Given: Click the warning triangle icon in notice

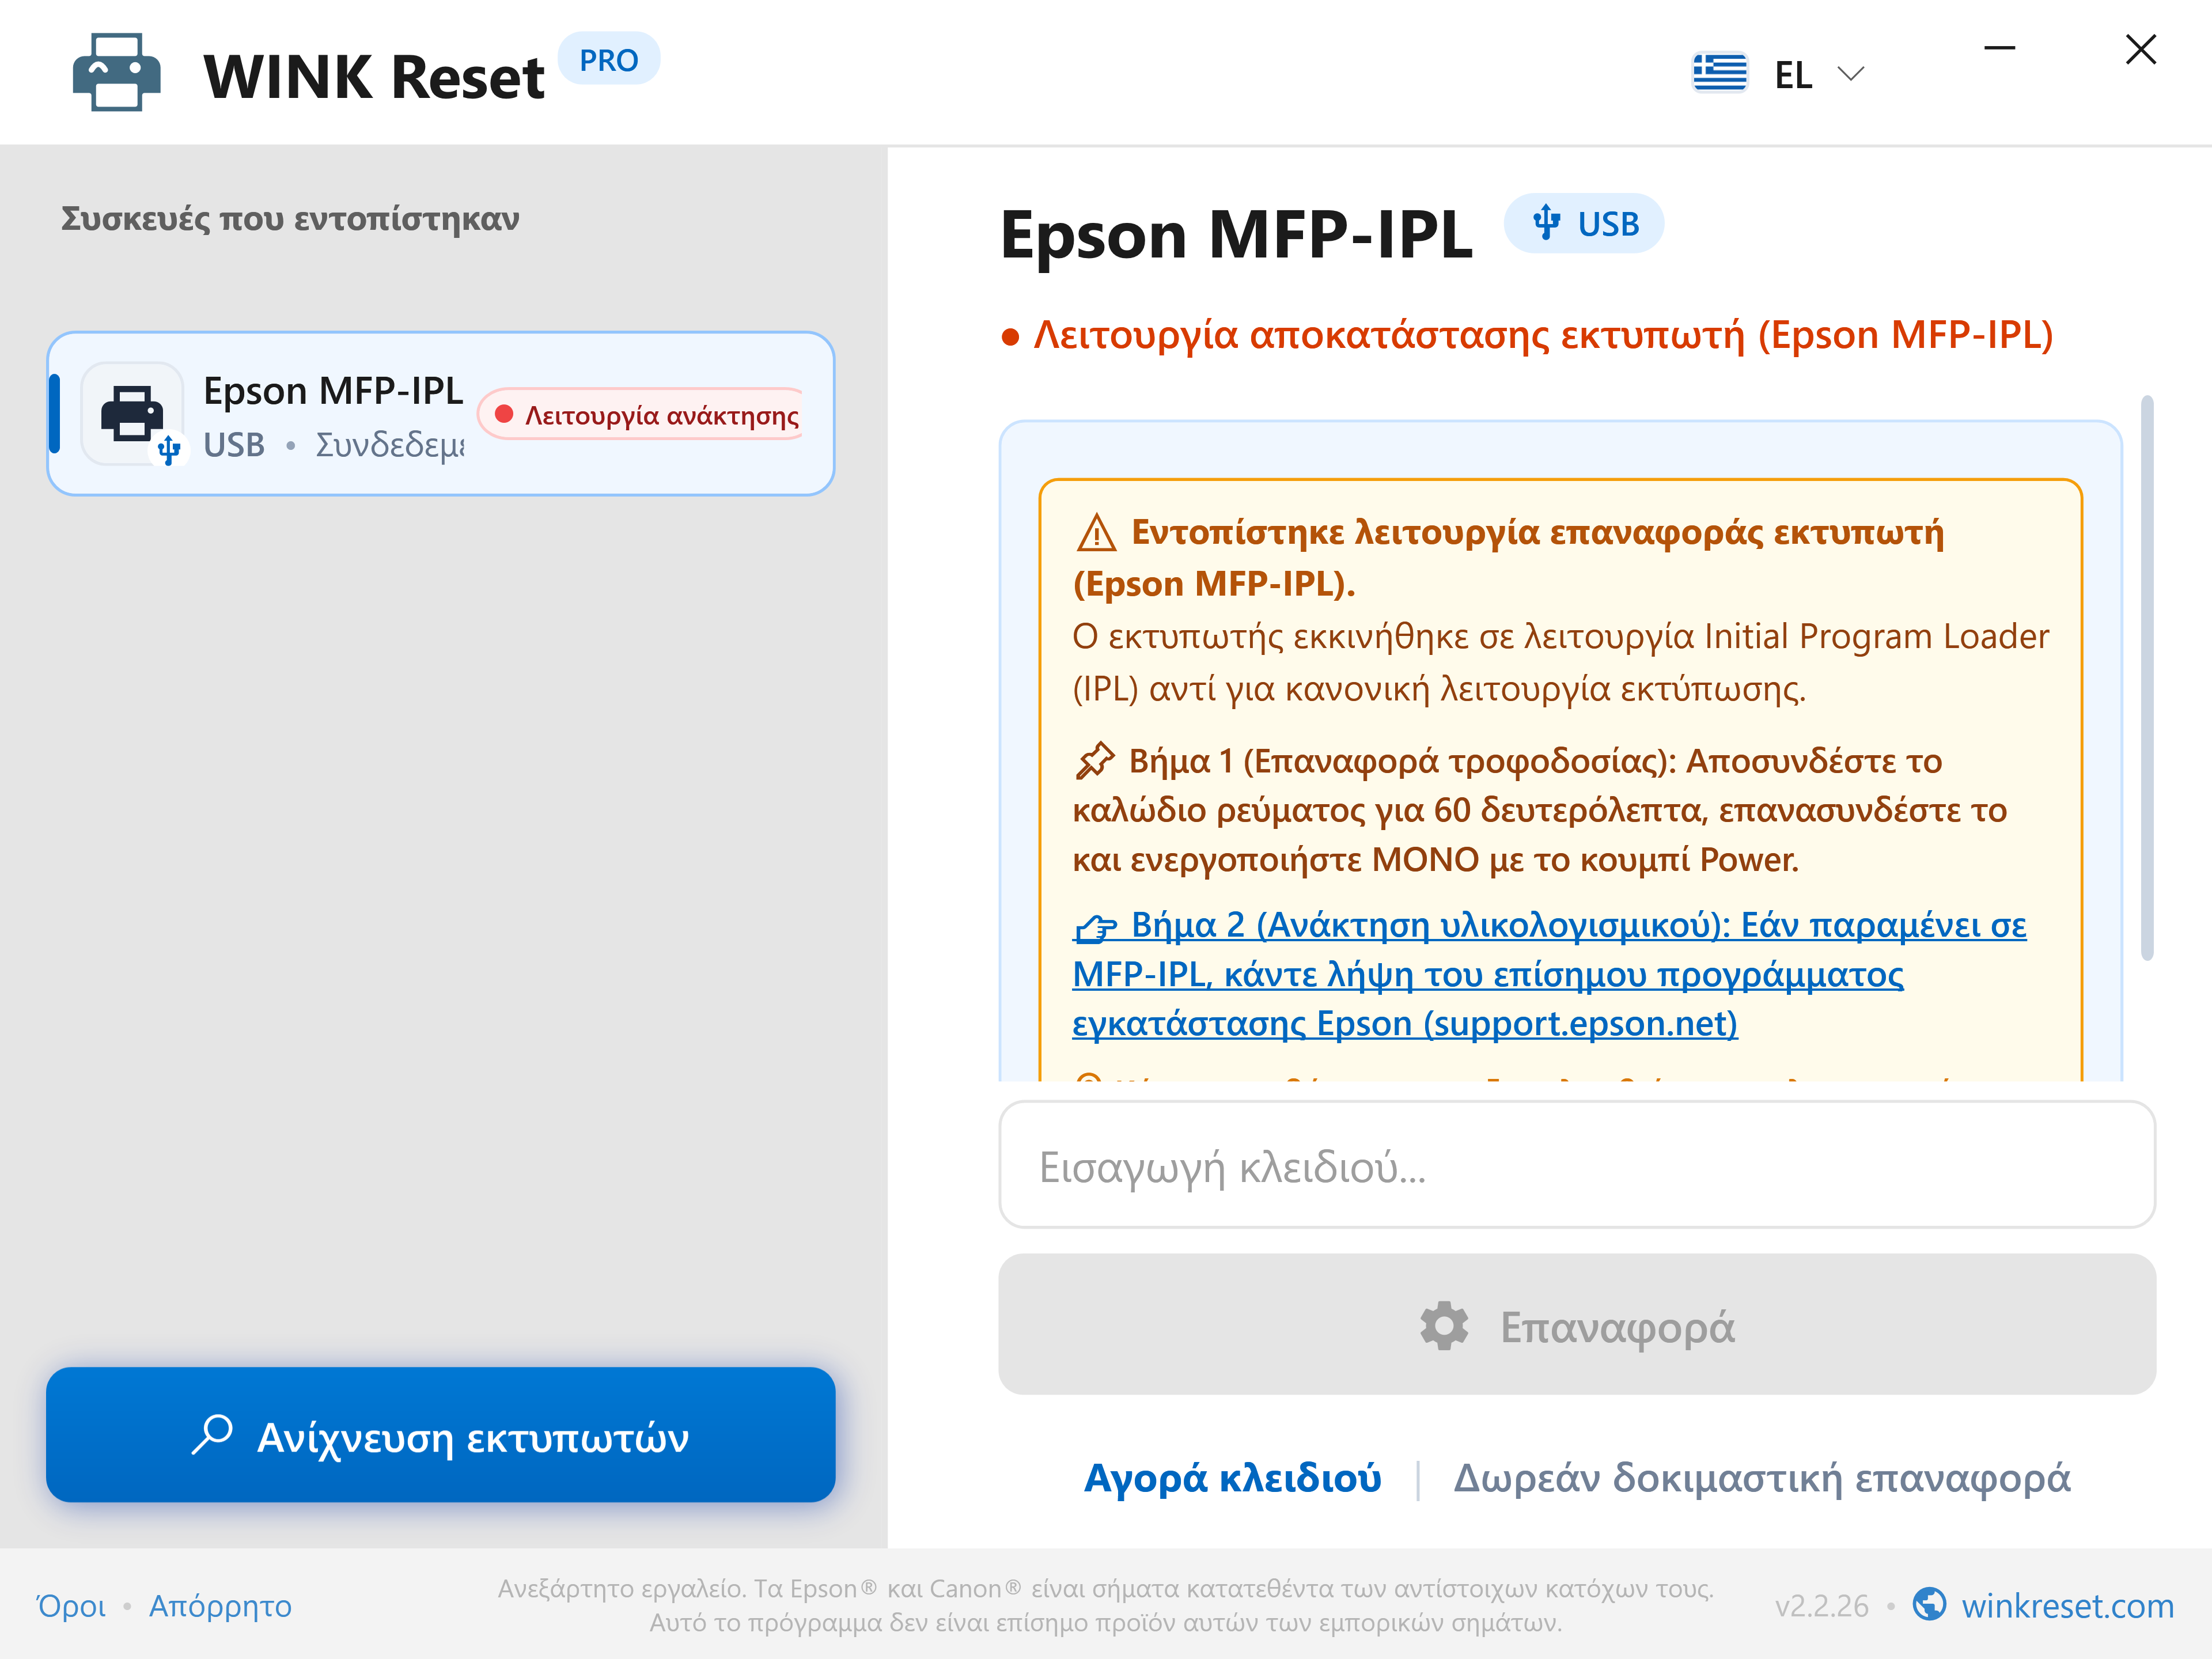Looking at the screenshot, I should click(x=1096, y=533).
